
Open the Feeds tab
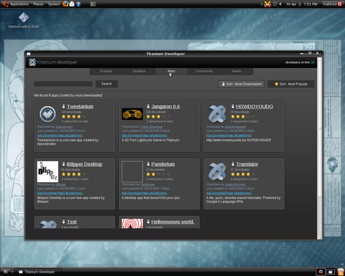point(236,71)
